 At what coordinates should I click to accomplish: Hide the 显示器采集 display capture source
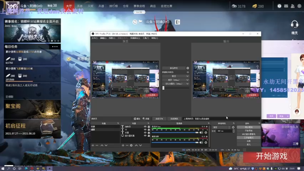(145, 136)
